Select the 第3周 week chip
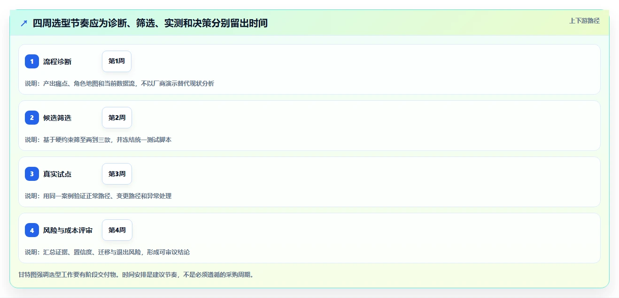 pyautogui.click(x=117, y=174)
